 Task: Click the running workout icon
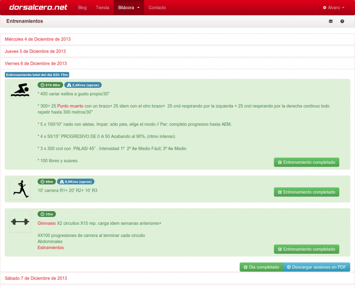click(x=20, y=189)
